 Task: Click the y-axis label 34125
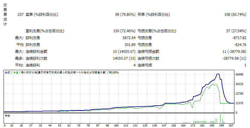click(x=239, y=84)
